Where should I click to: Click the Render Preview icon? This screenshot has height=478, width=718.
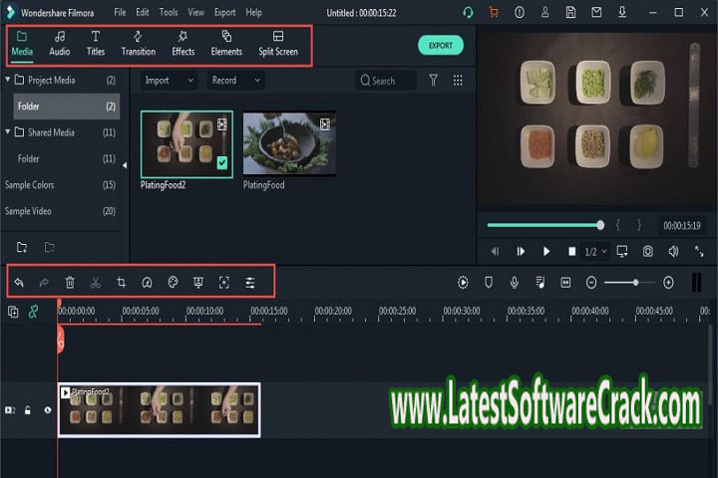(463, 283)
